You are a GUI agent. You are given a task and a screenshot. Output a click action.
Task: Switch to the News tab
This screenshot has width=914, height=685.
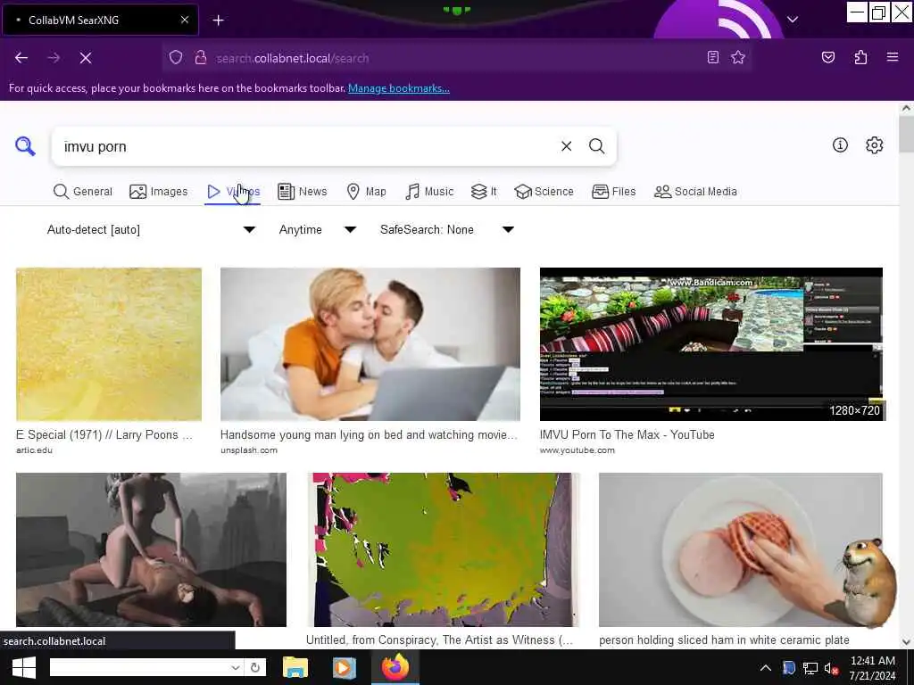(303, 192)
